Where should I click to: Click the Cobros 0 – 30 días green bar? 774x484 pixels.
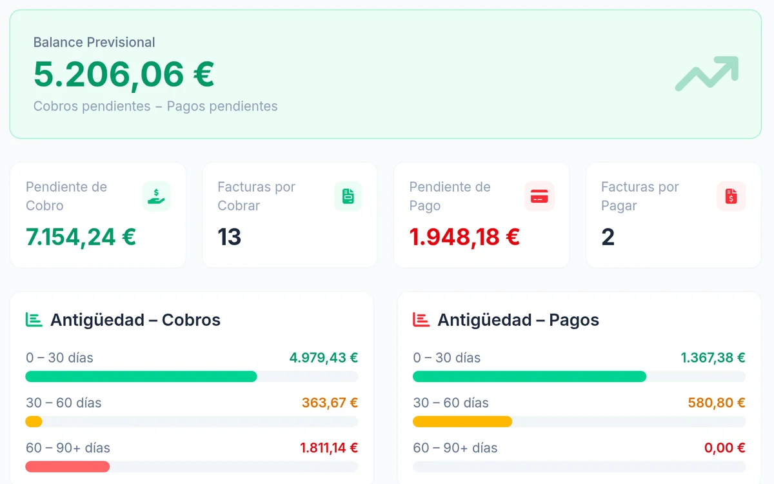[141, 376]
